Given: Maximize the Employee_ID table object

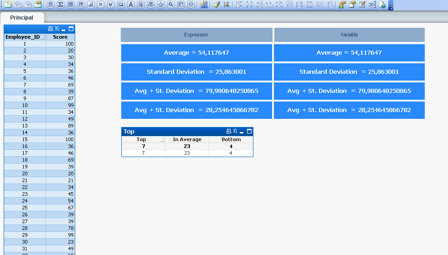Looking at the screenshot, I should [x=71, y=29].
